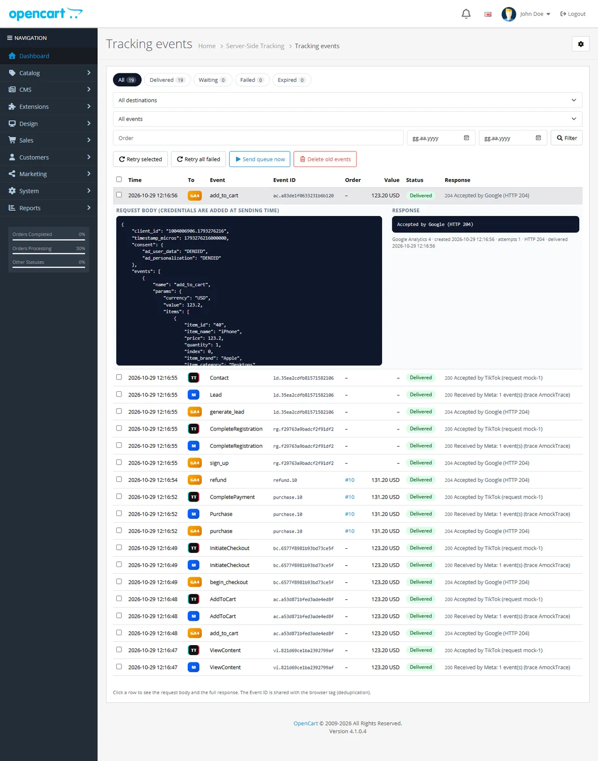The image size is (598, 761).
Task: Check the CompletePayment row checkbox
Action: 119,496
